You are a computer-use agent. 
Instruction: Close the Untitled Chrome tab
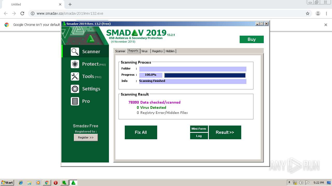tap(60, 4)
